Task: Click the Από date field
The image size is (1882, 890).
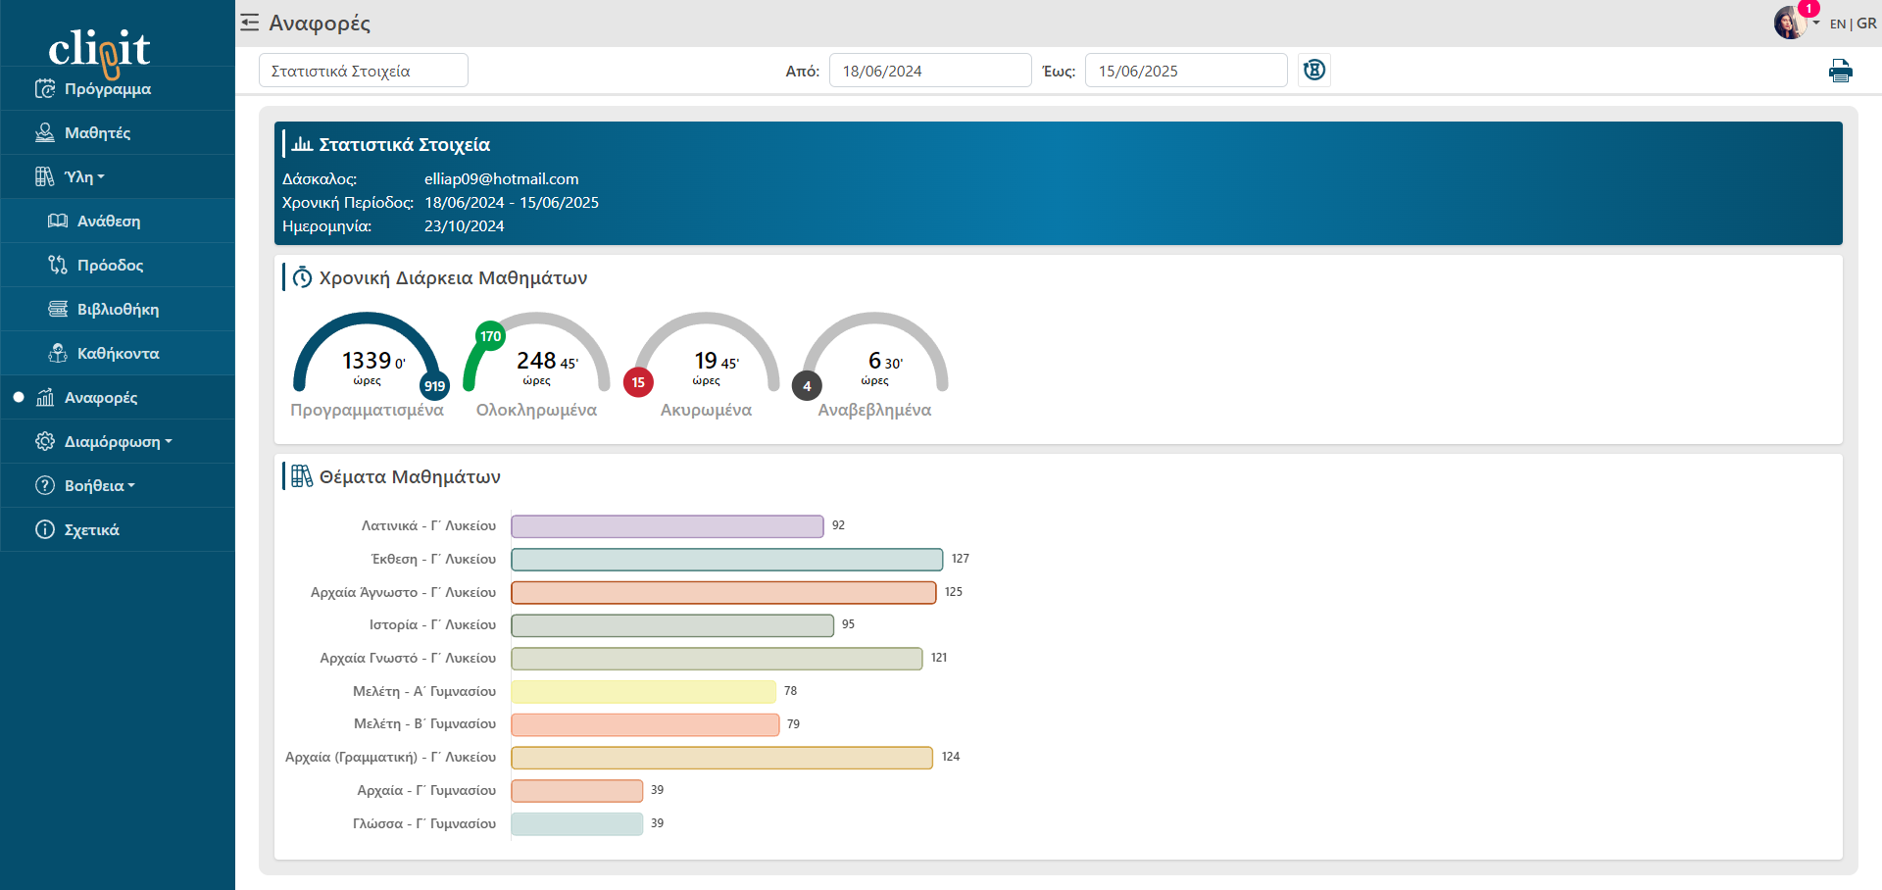Action: pyautogui.click(x=929, y=71)
